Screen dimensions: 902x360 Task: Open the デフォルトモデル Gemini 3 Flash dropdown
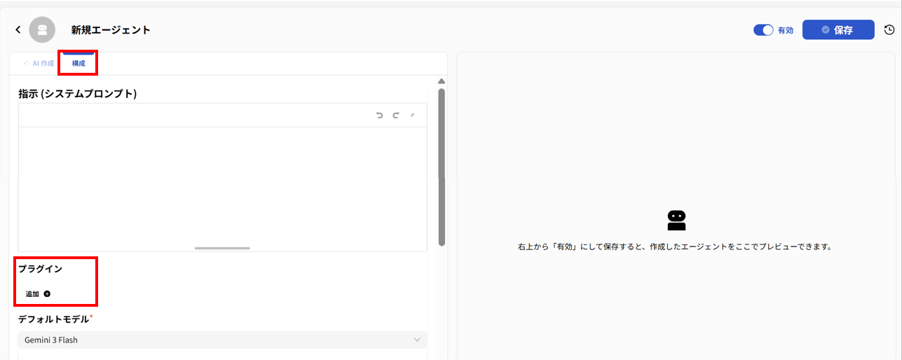222,340
